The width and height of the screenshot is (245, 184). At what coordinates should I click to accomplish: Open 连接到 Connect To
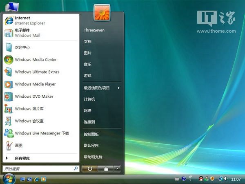click(x=89, y=122)
